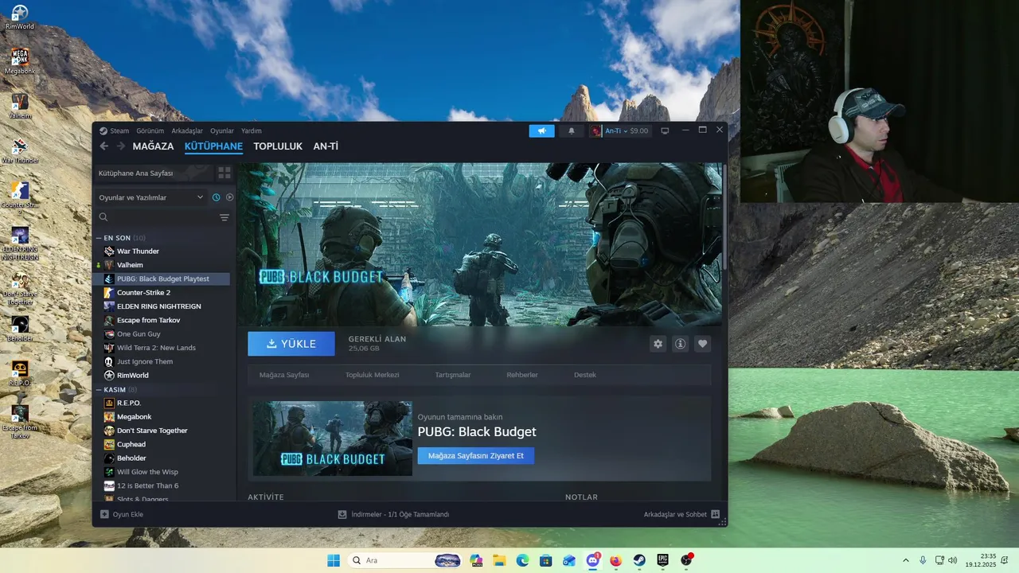Open the Steam menu

click(114, 131)
